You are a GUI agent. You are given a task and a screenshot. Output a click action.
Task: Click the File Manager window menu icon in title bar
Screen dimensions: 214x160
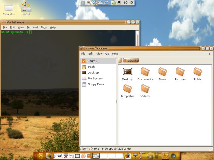[81, 48]
